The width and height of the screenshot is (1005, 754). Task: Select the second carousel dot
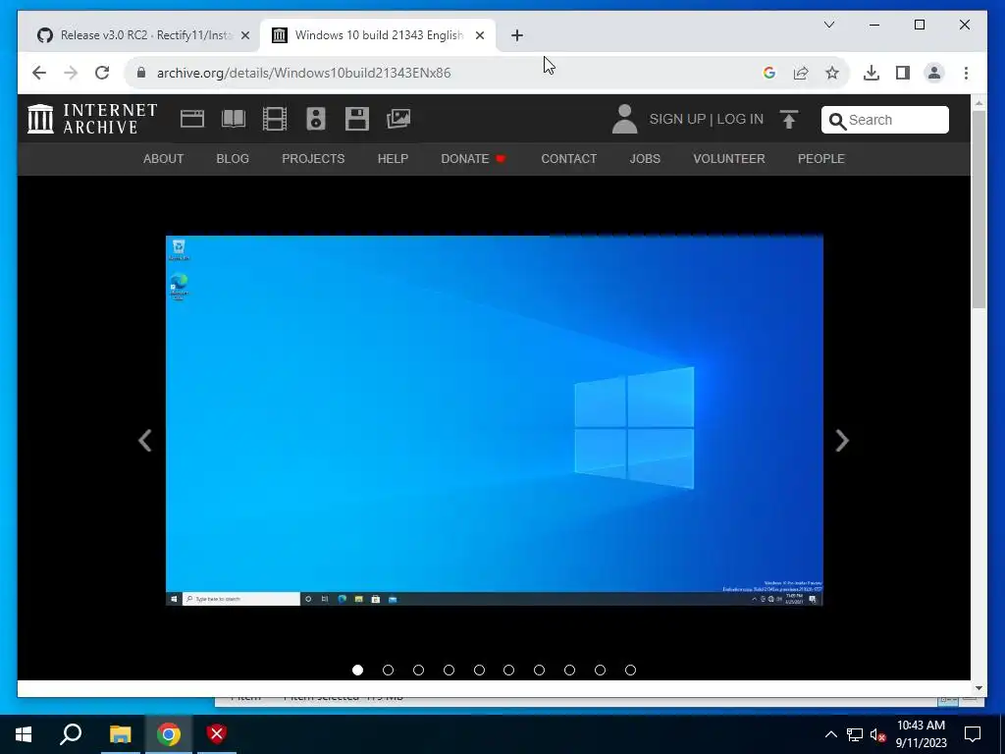pyautogui.click(x=388, y=670)
